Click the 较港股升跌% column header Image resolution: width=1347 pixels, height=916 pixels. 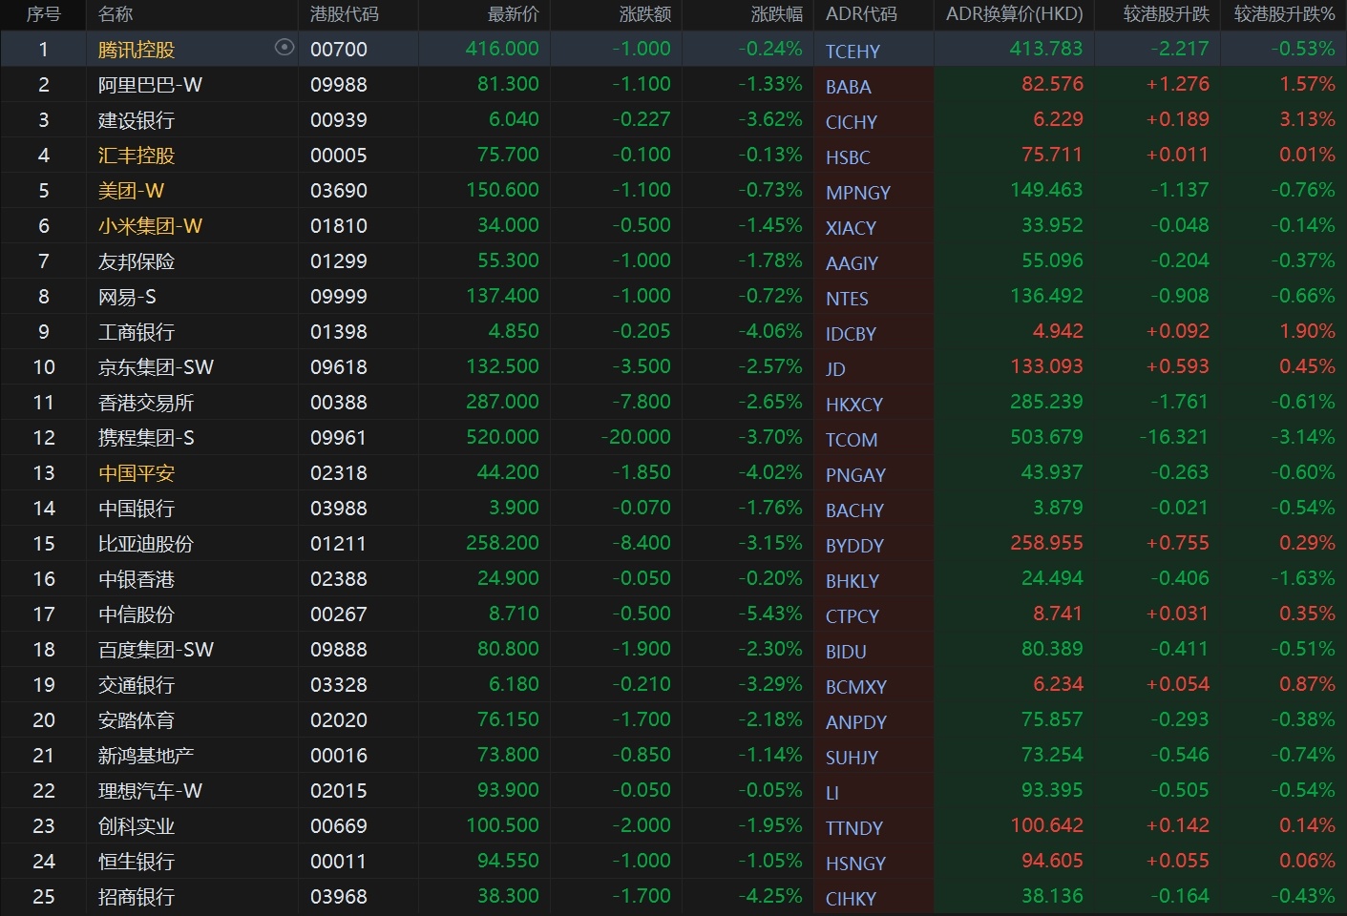click(1283, 14)
